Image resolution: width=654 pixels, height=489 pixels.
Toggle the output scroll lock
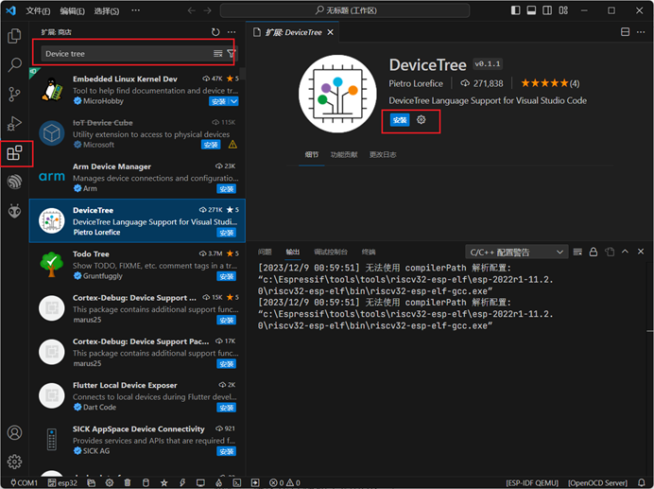[594, 252]
